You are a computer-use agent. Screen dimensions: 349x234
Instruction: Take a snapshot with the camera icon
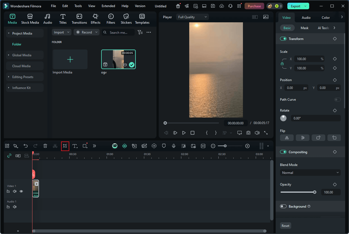click(x=248, y=133)
